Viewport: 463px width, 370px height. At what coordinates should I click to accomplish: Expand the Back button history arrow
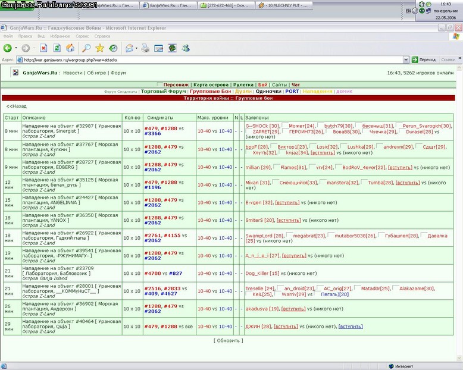(x=16, y=48)
